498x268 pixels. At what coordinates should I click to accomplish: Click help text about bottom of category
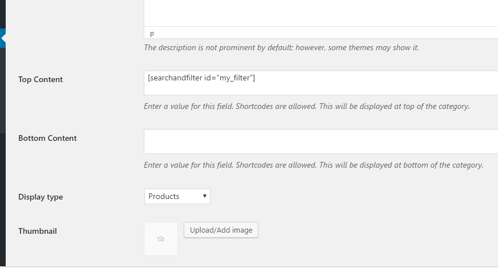coord(314,165)
